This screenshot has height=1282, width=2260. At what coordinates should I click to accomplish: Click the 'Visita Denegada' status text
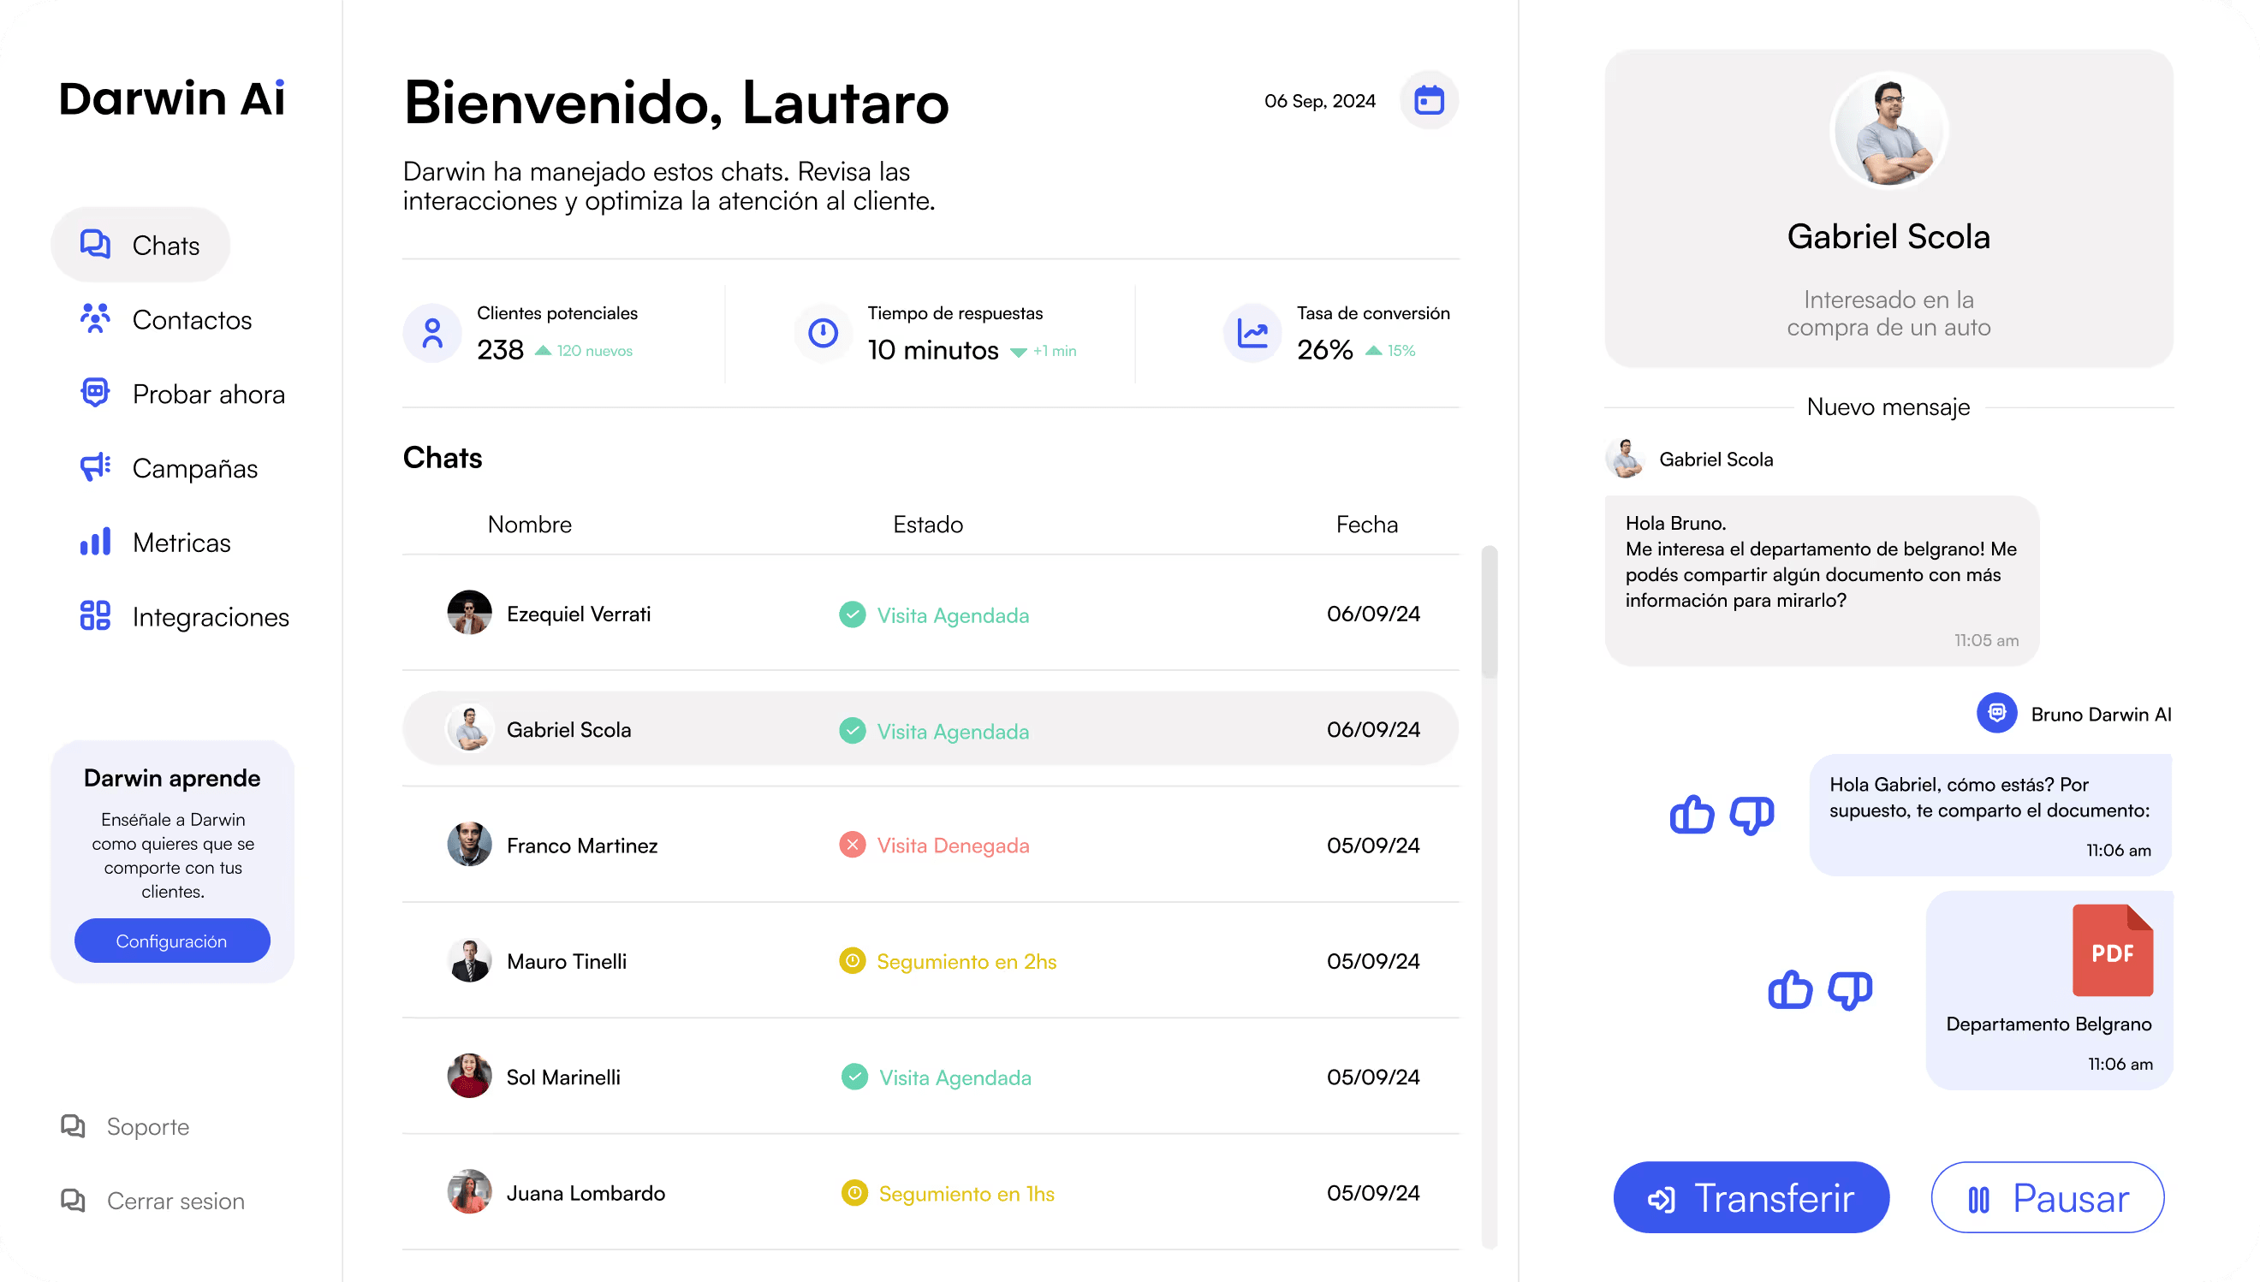(x=952, y=846)
